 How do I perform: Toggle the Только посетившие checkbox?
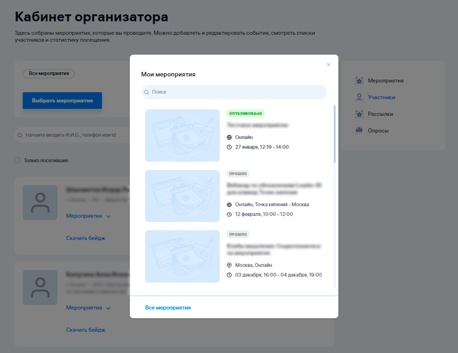coord(17,160)
